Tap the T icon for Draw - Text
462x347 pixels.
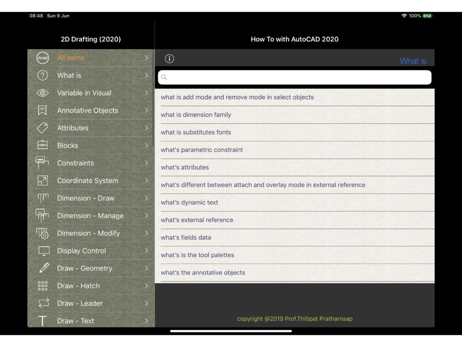(x=43, y=321)
